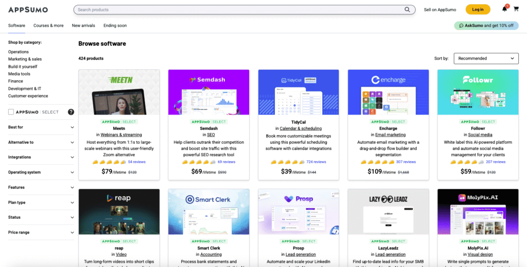Open the Meetn product thumbnail
527x267 pixels.
pos(119,92)
